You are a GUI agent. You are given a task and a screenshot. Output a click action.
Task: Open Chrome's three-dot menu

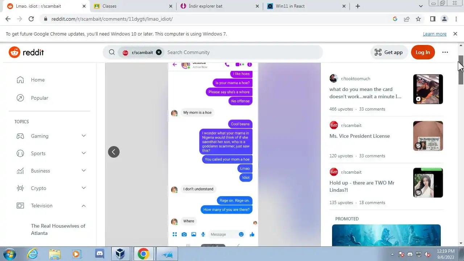[x=456, y=19]
